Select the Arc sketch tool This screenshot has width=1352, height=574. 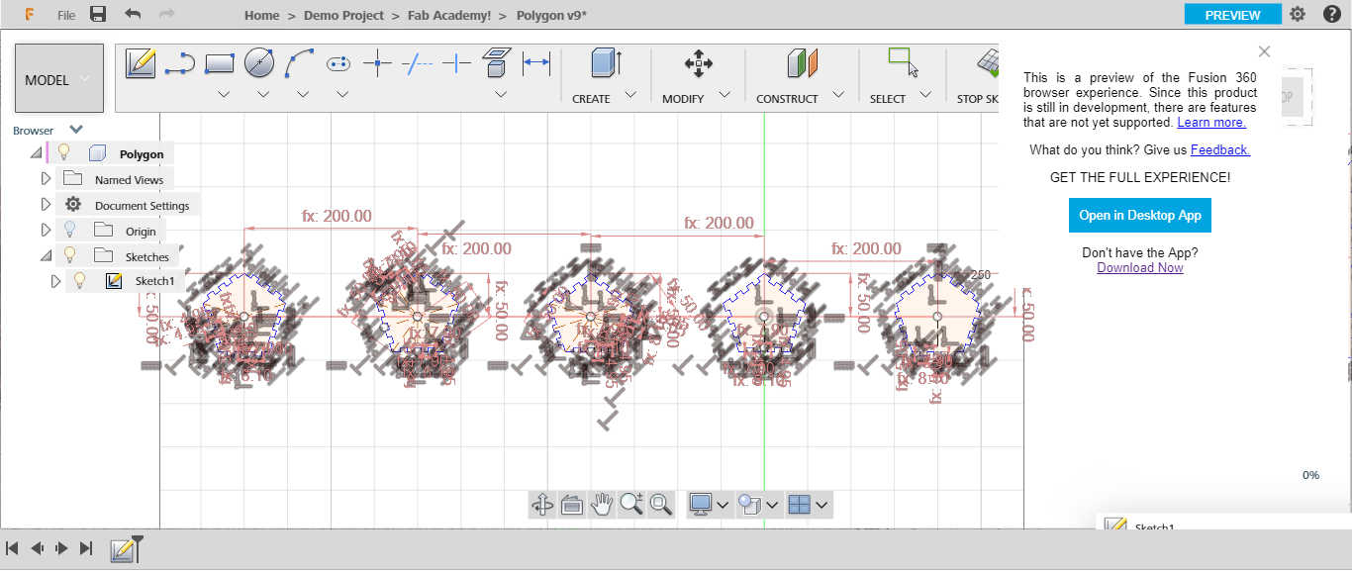click(x=299, y=63)
